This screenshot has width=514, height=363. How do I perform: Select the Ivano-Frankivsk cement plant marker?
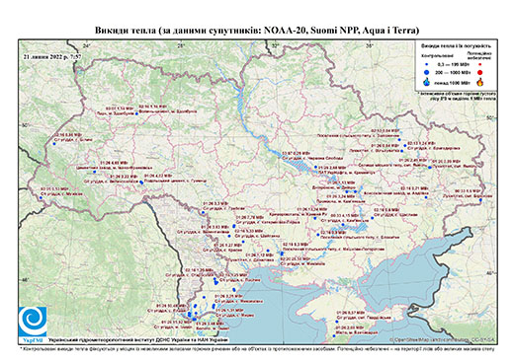click(95, 172)
